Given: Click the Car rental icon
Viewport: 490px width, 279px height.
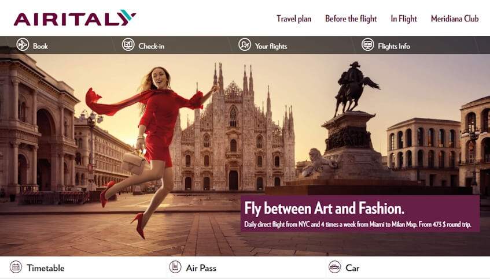Looking at the screenshot, I should (335, 267).
